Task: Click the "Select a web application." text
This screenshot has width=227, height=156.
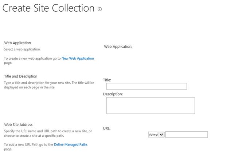Action: [22, 49]
